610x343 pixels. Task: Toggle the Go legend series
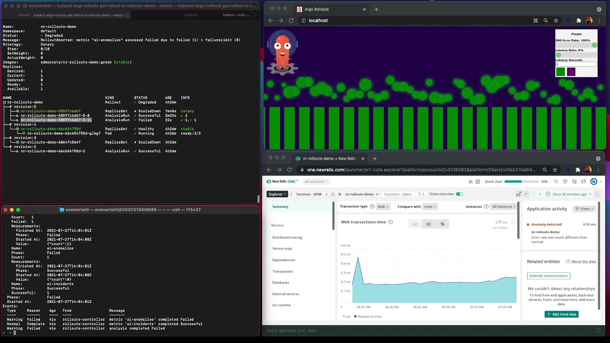346,316
